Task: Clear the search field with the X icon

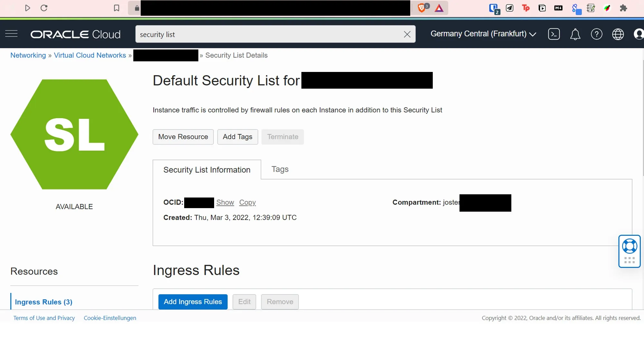Action: (407, 34)
